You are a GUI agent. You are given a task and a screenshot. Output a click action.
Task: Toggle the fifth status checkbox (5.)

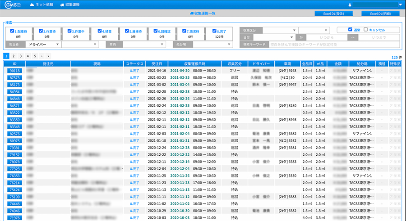(x=127, y=31)
